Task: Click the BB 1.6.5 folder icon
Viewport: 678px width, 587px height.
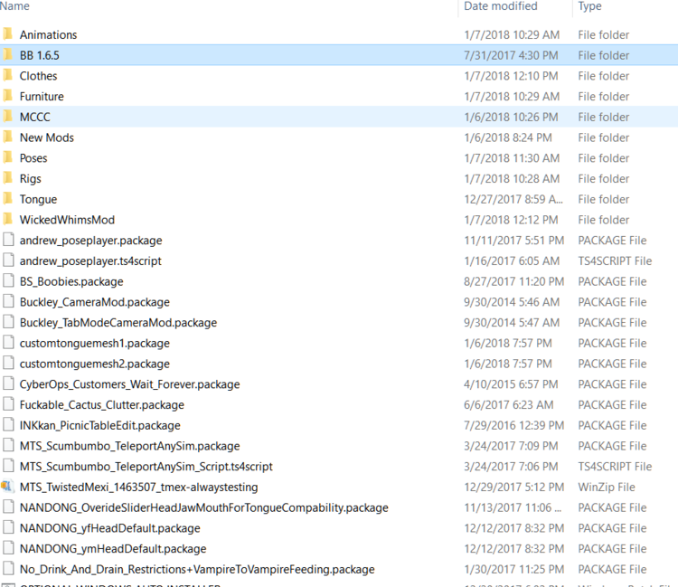Action: pyautogui.click(x=7, y=55)
